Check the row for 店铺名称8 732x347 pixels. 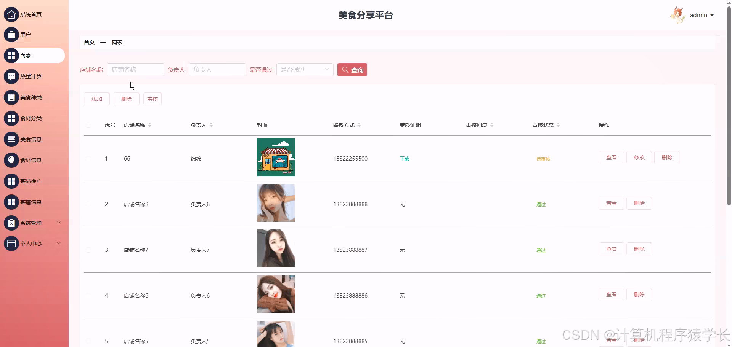point(88,204)
